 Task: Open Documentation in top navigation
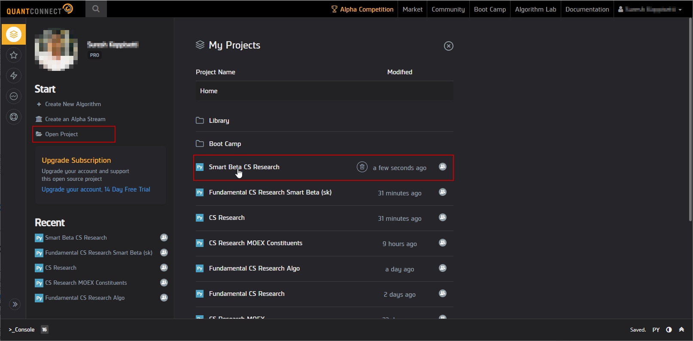[587, 9]
